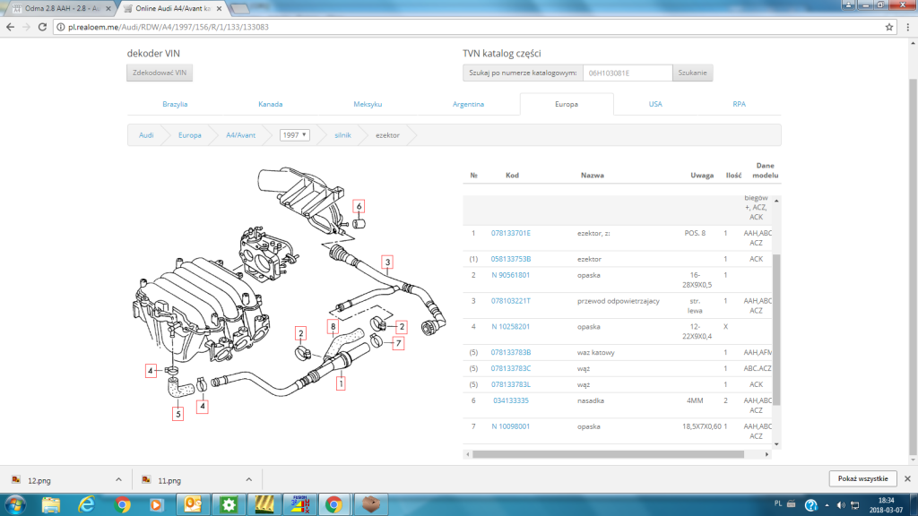Click diagram callout number 8

click(333, 327)
